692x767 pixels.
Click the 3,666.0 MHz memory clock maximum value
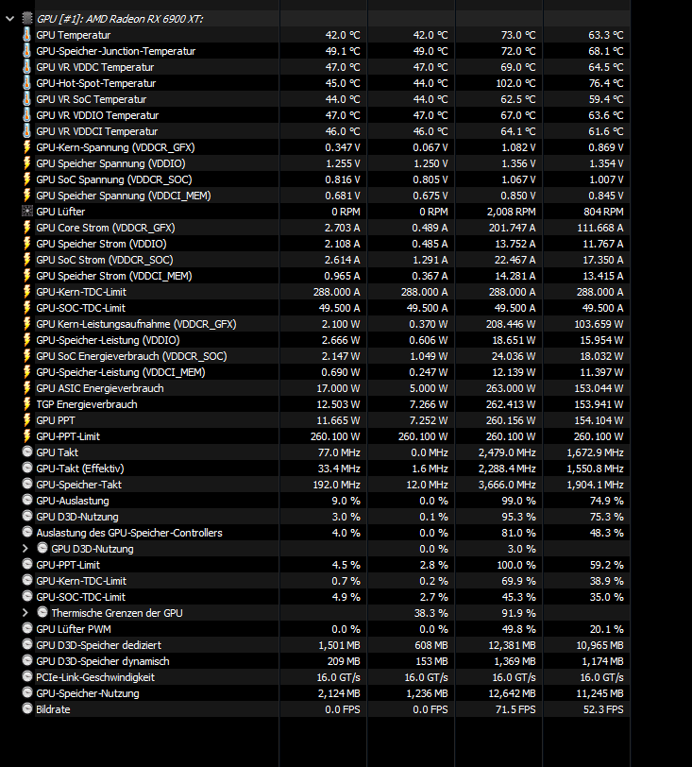[x=507, y=485]
